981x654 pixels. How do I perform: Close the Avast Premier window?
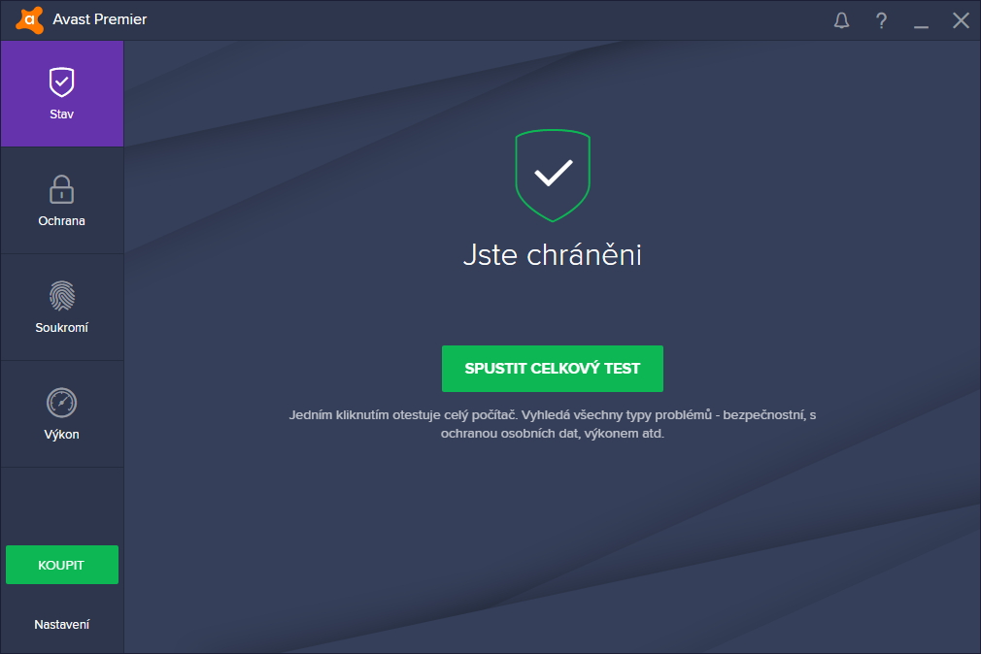pyautogui.click(x=961, y=20)
